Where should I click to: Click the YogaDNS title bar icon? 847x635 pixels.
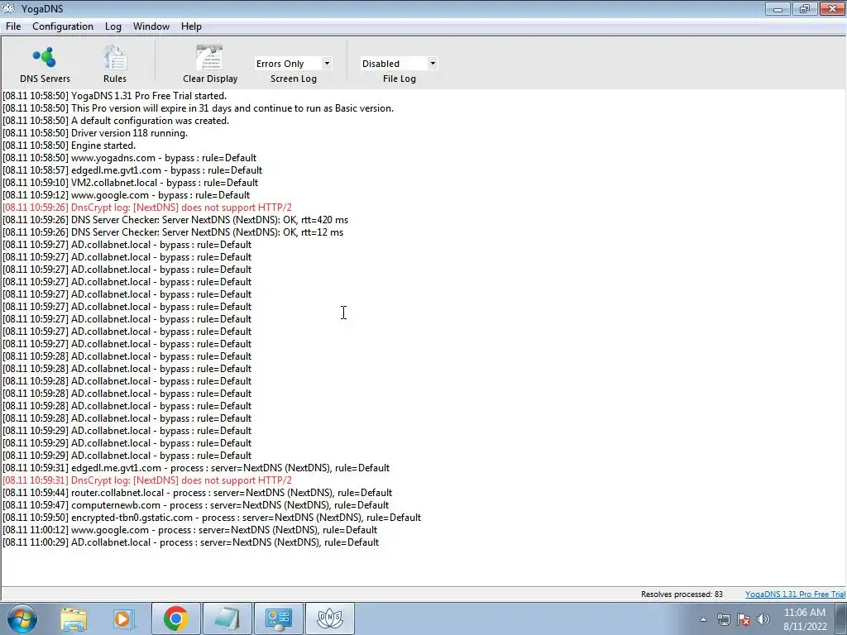pyautogui.click(x=8, y=8)
